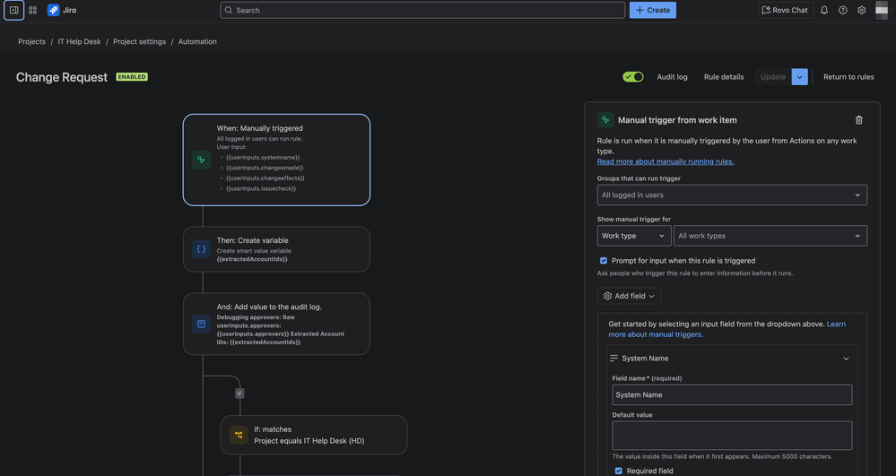
Task: Click {{userInputs.issuecheck}} text
Action: (261, 188)
